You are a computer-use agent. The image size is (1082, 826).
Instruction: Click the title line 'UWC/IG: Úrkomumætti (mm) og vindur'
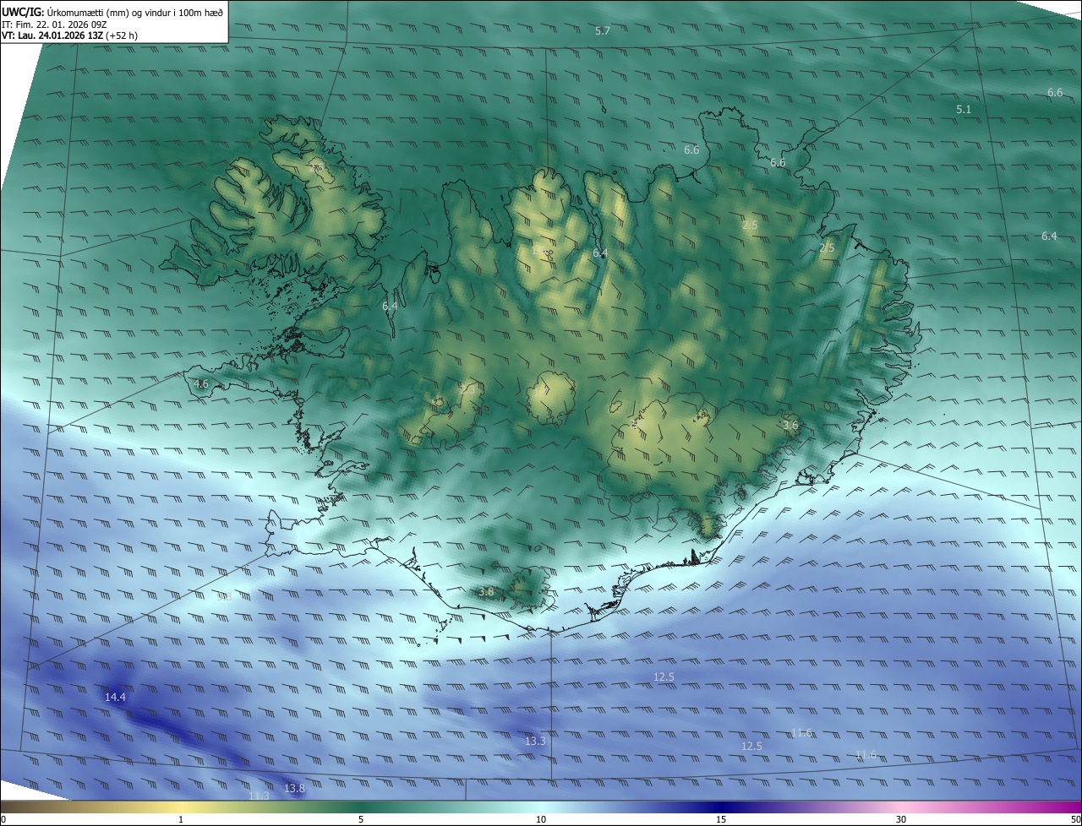[112, 11]
